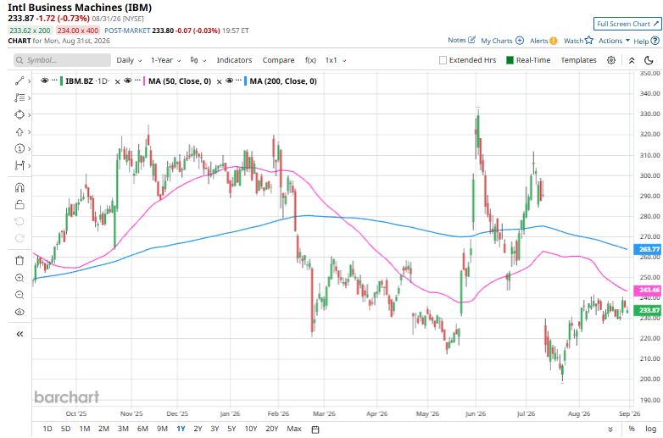The image size is (663, 438).
Task: Switch to dark mode moon icon
Action: [649, 60]
